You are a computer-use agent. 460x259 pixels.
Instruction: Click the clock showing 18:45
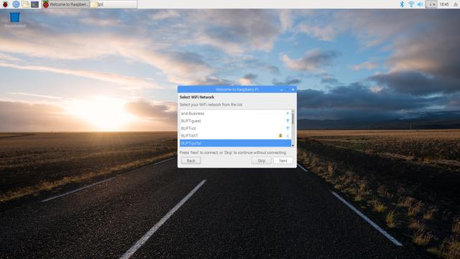click(x=444, y=4)
